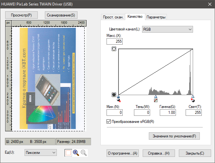Image resolution: width=215 pixels, height=163 pixels.
Task: Click the midtone gamma triangle slider handle
Action: tap(156, 96)
